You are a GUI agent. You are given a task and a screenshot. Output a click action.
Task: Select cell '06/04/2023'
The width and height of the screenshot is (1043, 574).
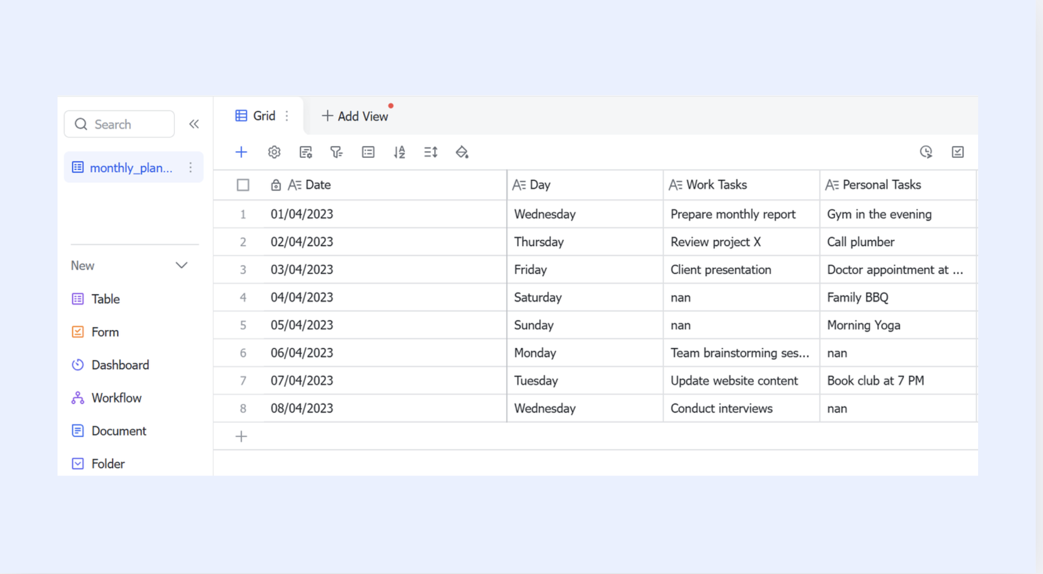[385, 353]
